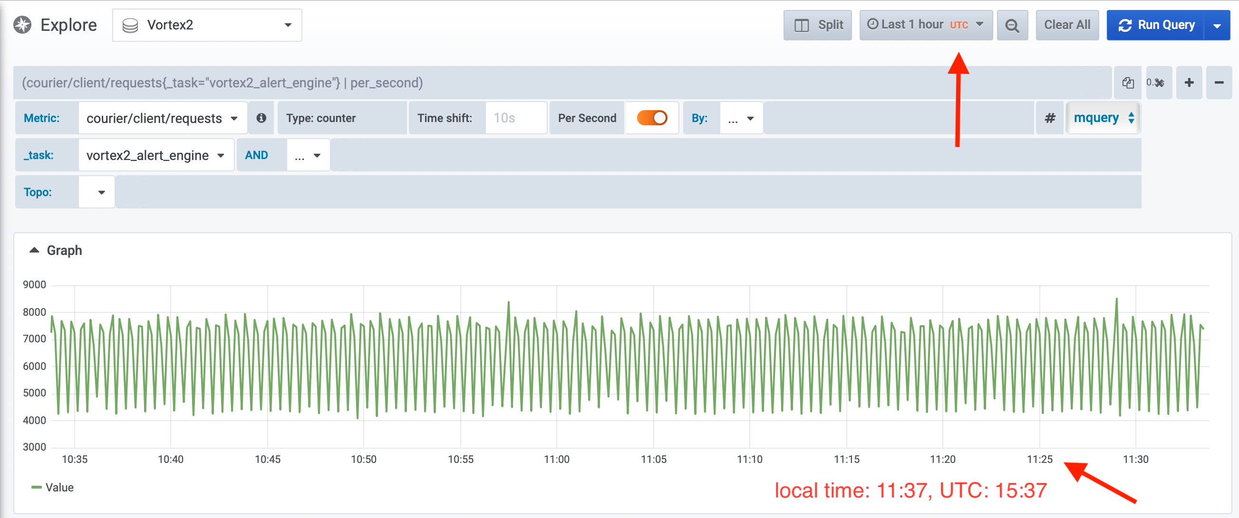Click the hash symbol button
1239x518 pixels.
point(1050,118)
